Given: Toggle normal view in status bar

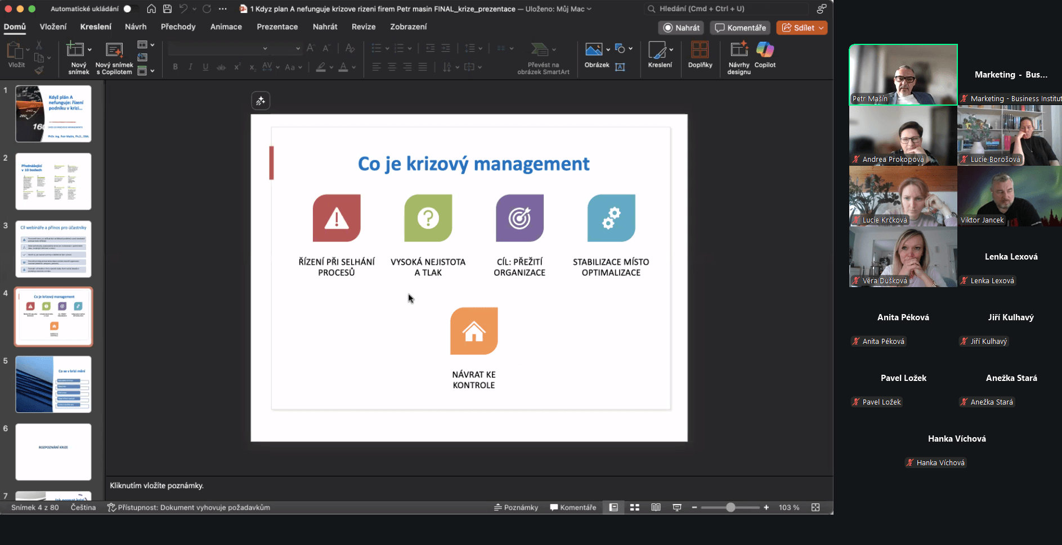Looking at the screenshot, I should 613,507.
